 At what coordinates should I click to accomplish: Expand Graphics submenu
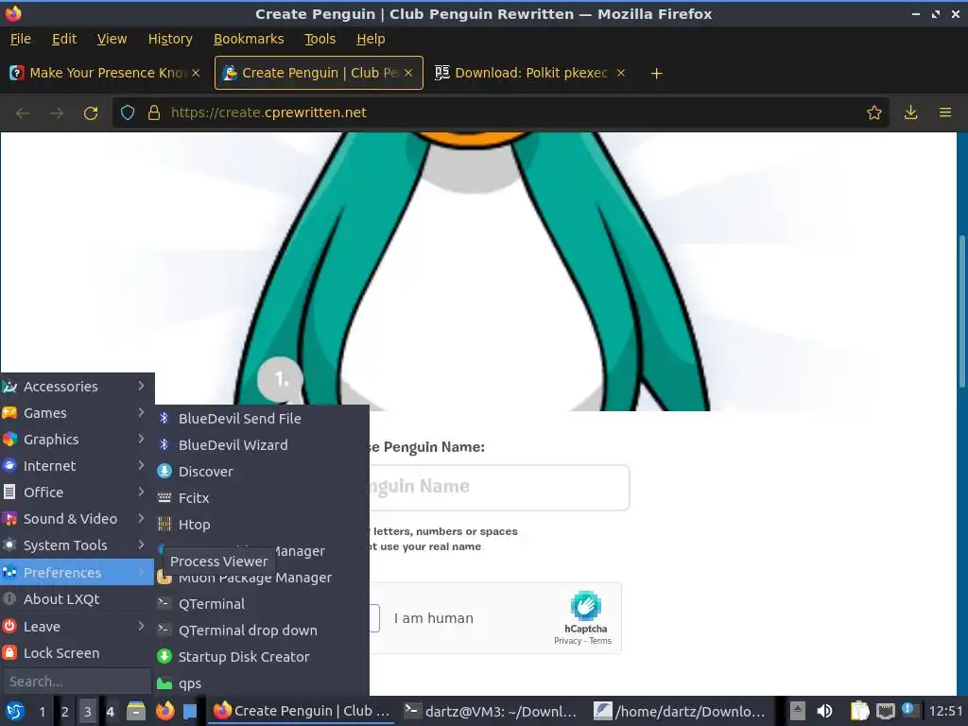(77, 440)
